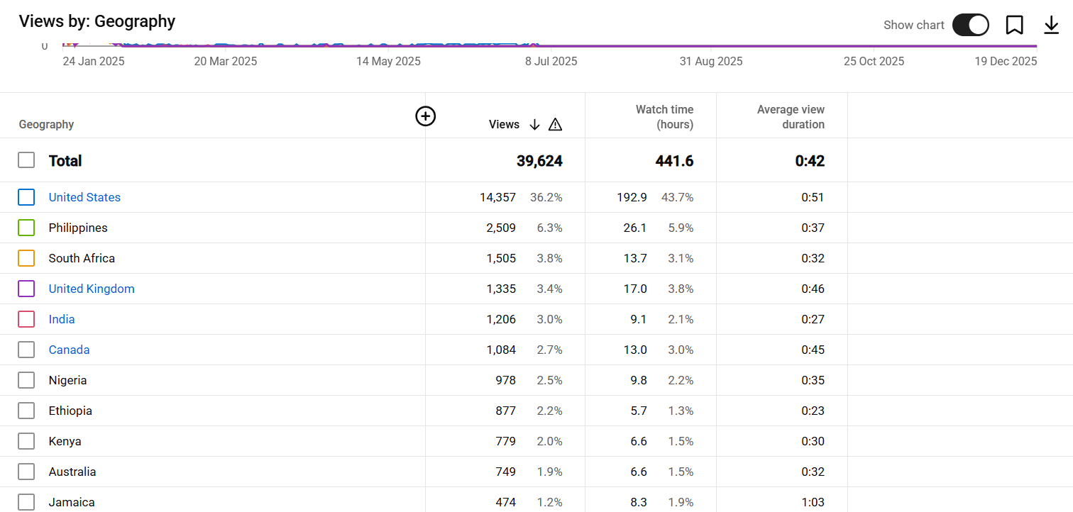Sort table by Views column header

504,125
